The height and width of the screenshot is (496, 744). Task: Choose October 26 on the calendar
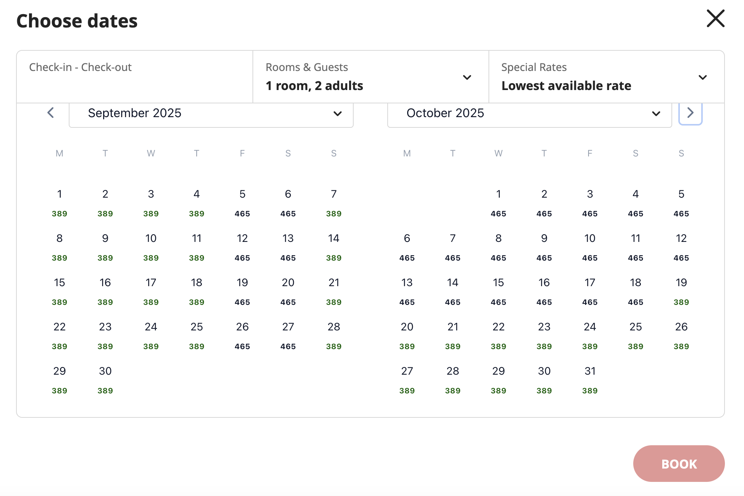[x=681, y=336]
